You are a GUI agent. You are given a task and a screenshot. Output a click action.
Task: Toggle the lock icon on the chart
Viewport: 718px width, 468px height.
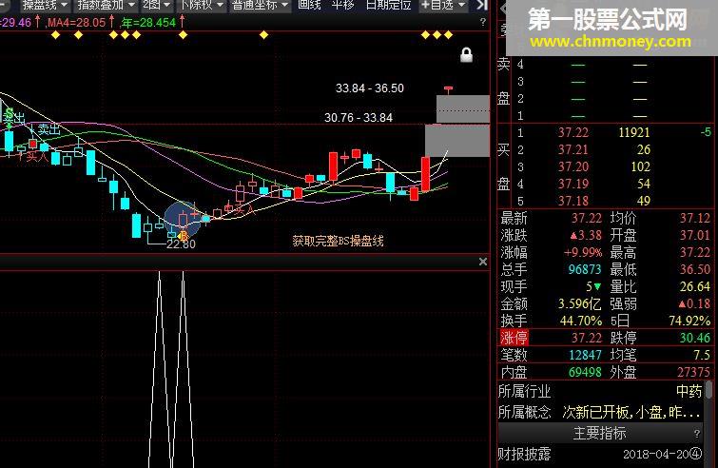pyautogui.click(x=466, y=55)
